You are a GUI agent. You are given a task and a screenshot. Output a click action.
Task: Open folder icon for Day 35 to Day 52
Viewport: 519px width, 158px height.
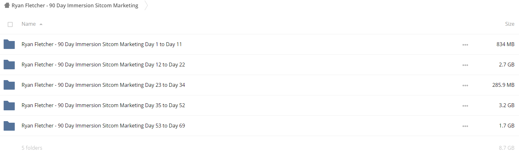click(x=9, y=105)
